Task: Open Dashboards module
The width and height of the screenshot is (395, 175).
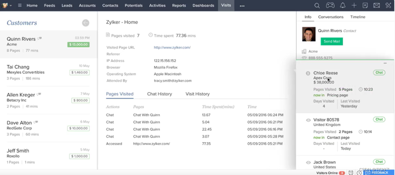Action: coord(203,5)
